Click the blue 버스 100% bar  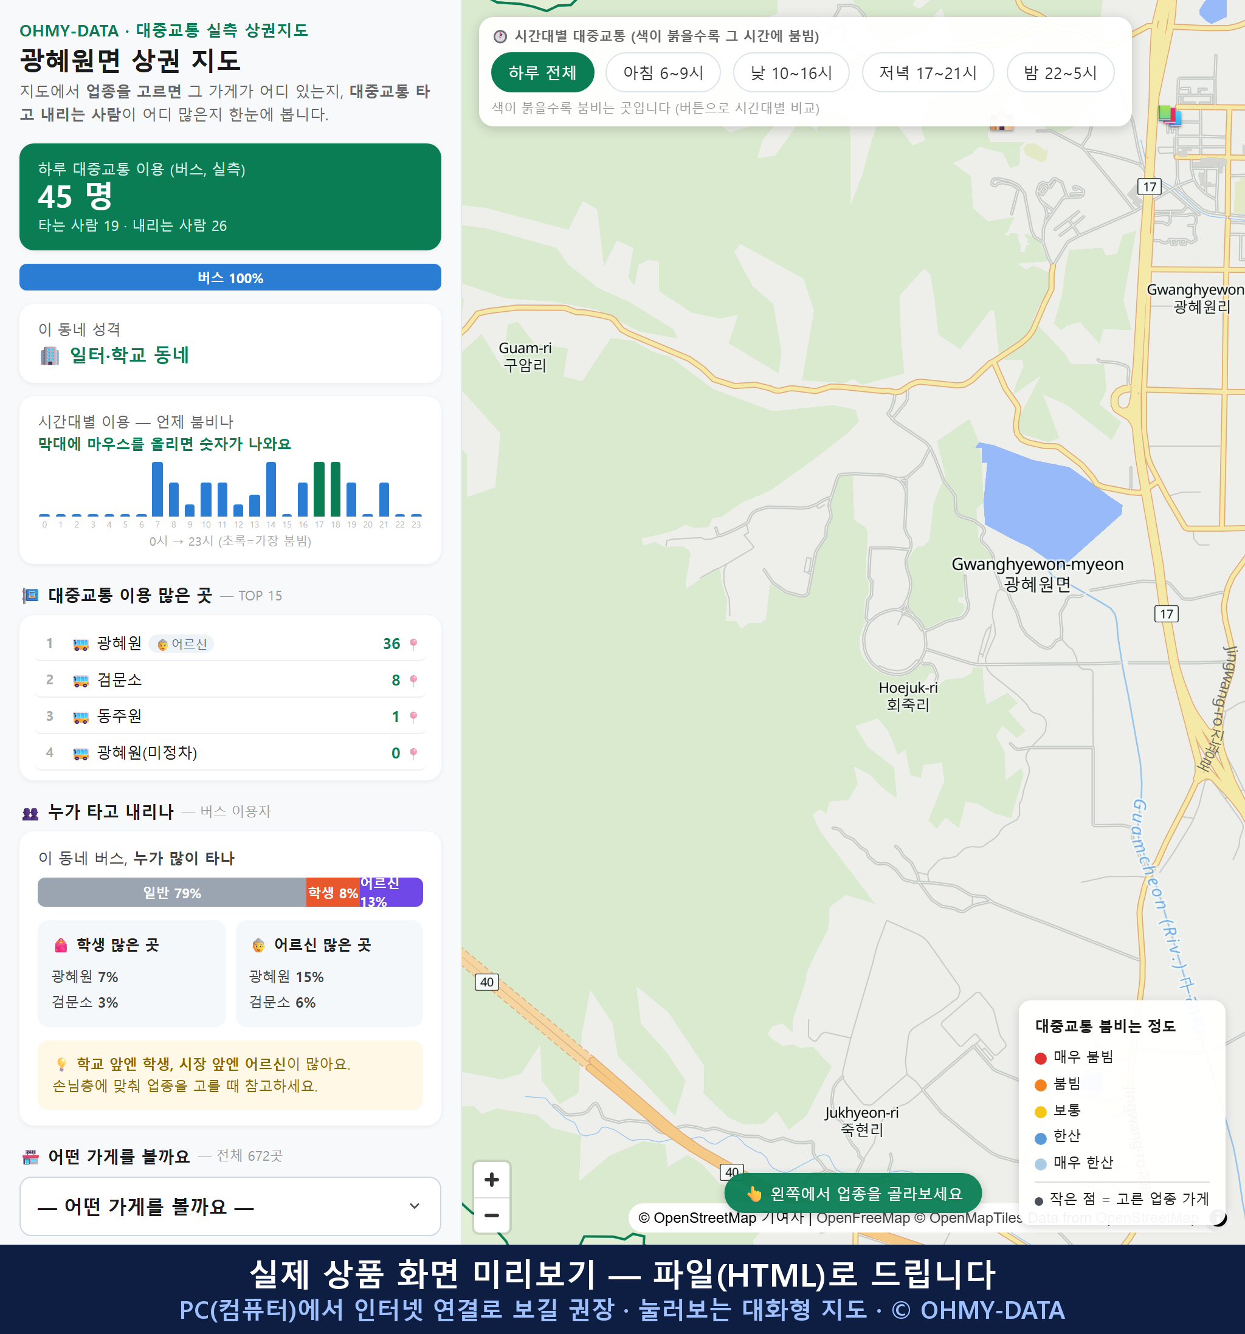pos(230,277)
